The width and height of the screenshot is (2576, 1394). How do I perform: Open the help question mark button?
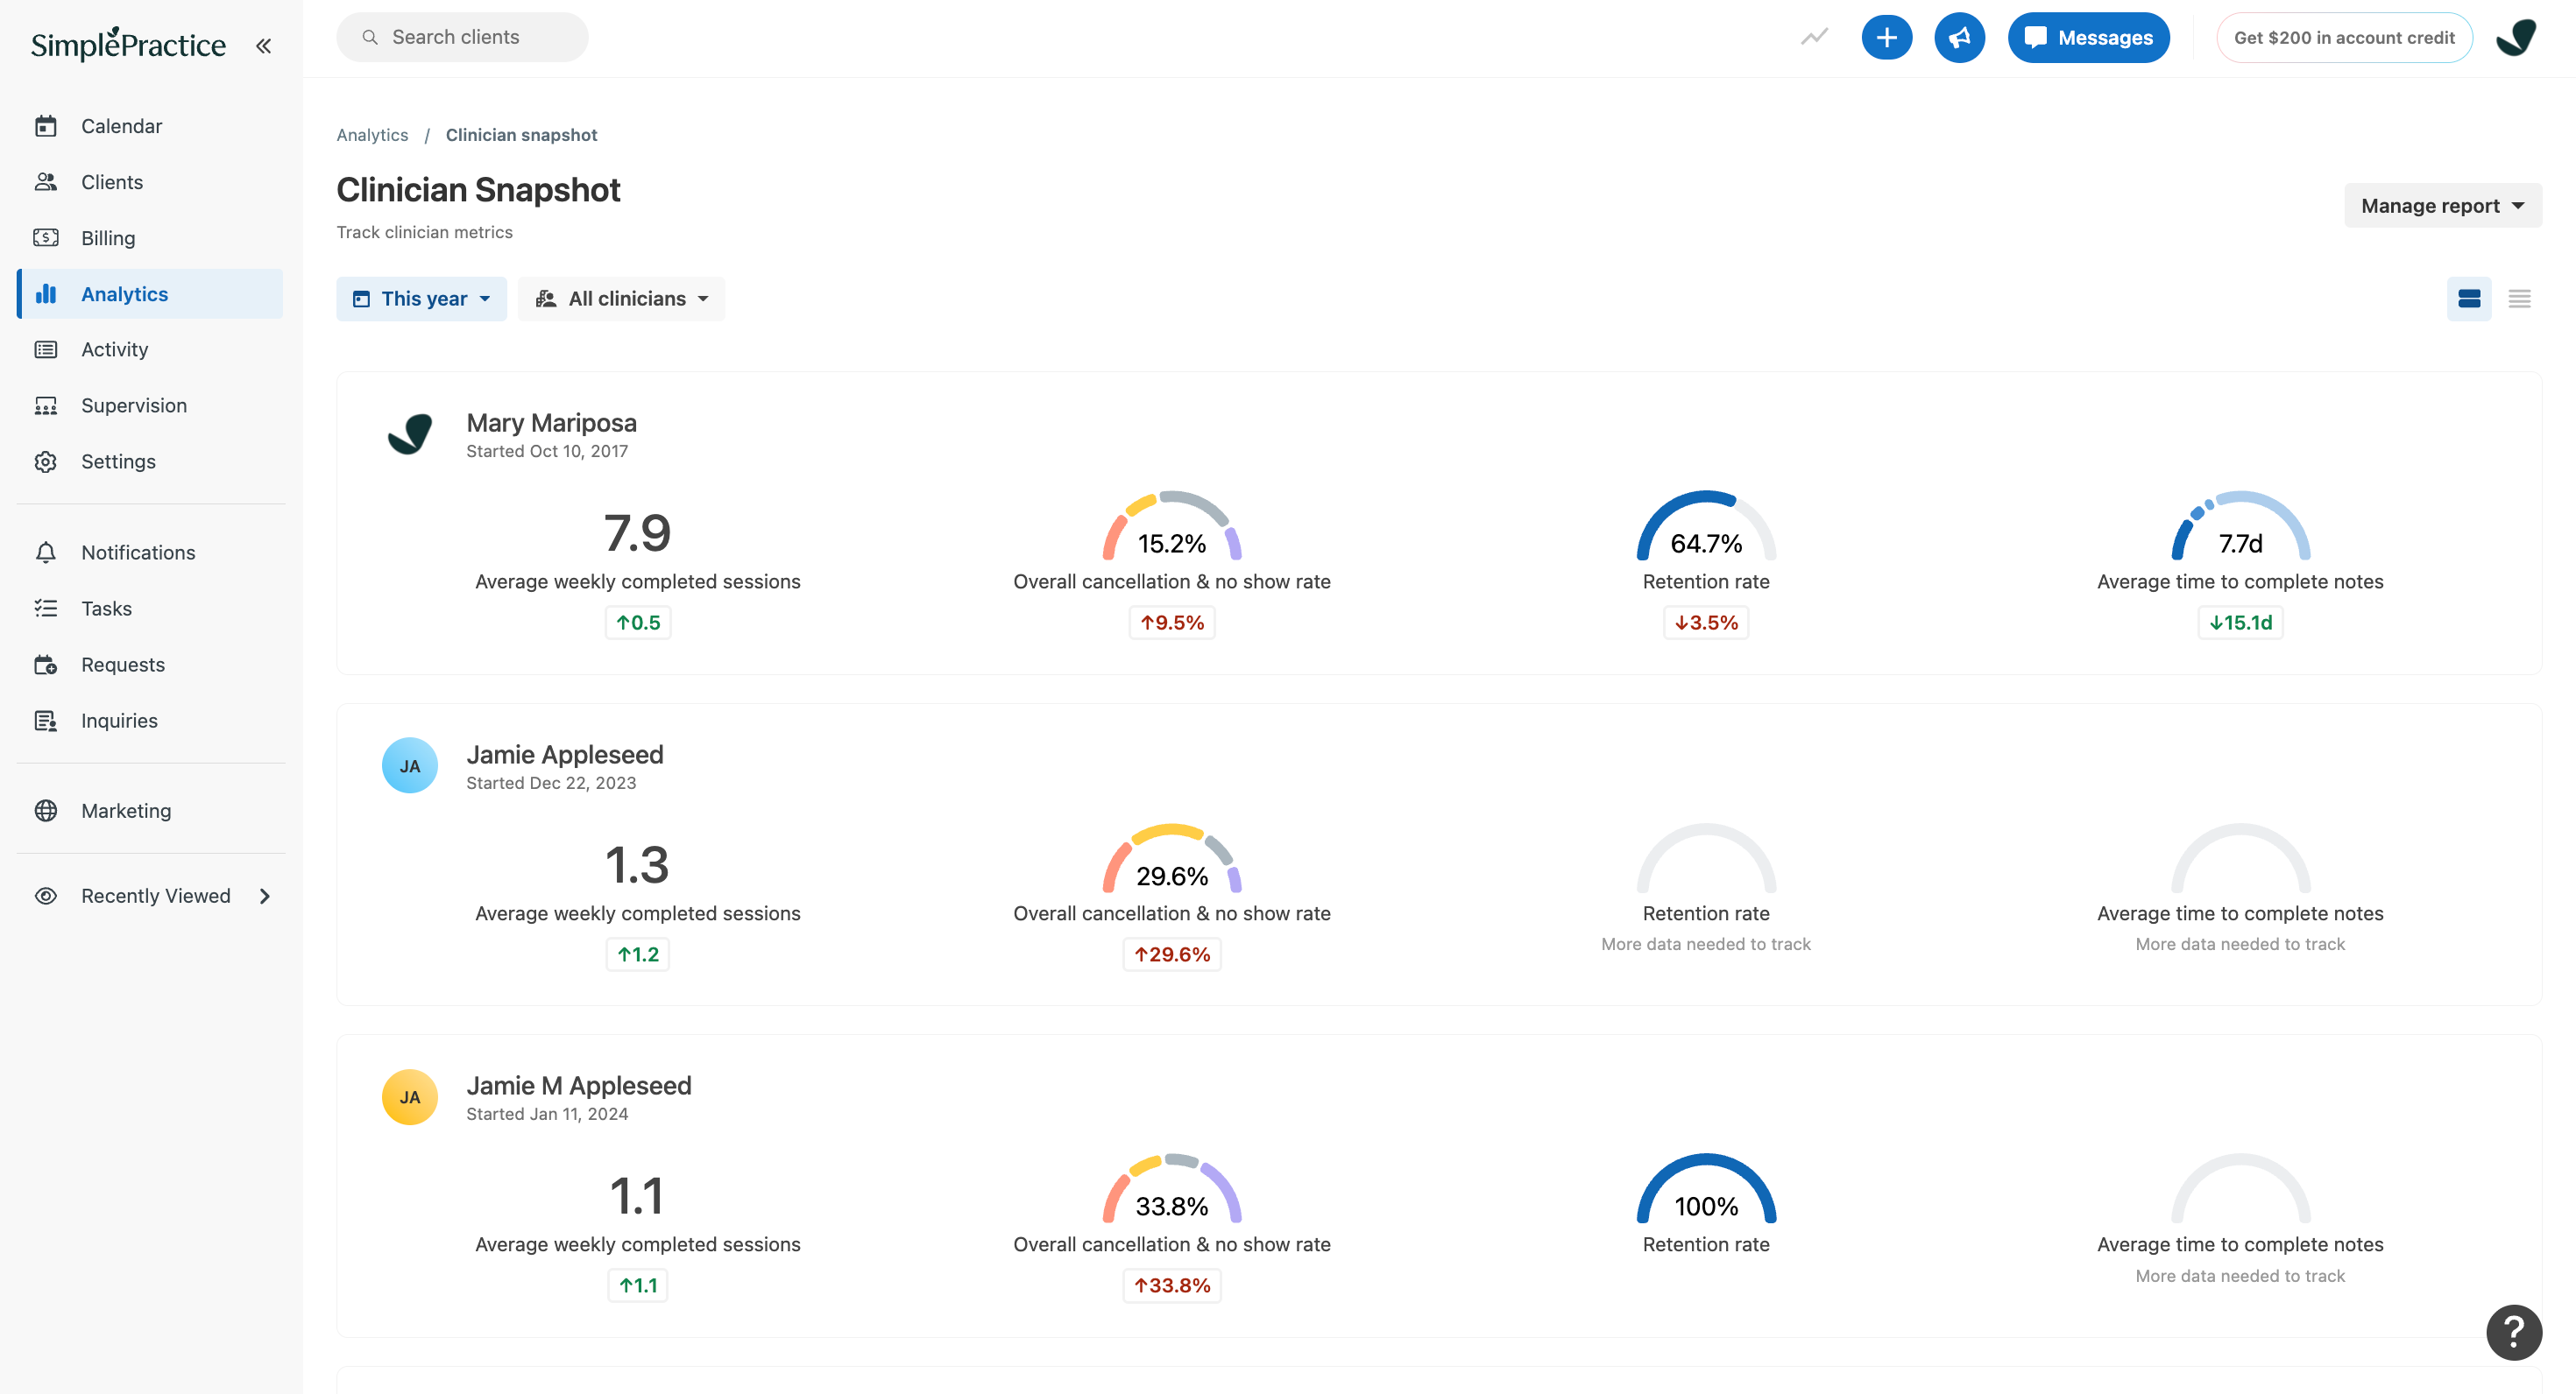(2513, 1332)
